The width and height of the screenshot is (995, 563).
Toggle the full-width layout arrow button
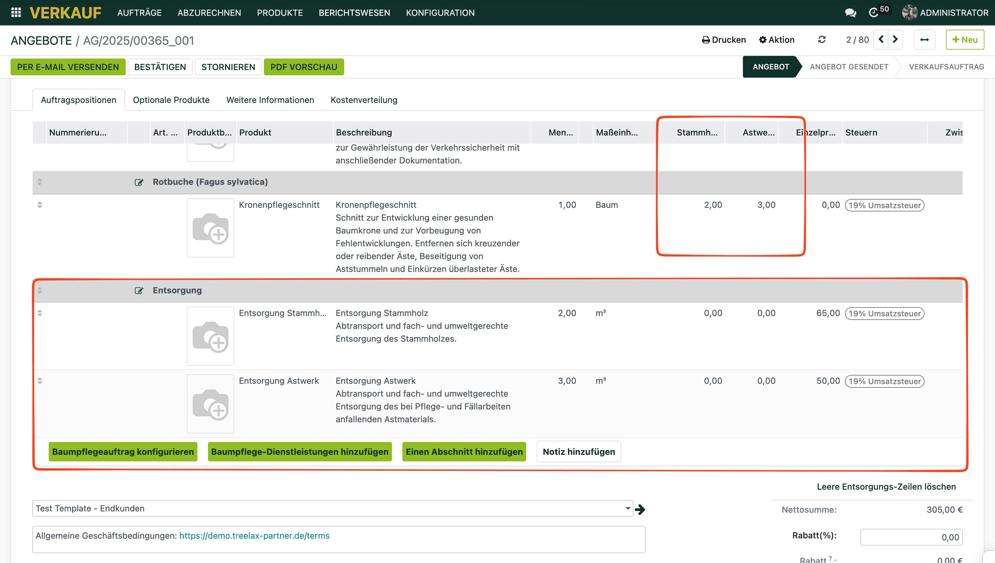point(924,40)
